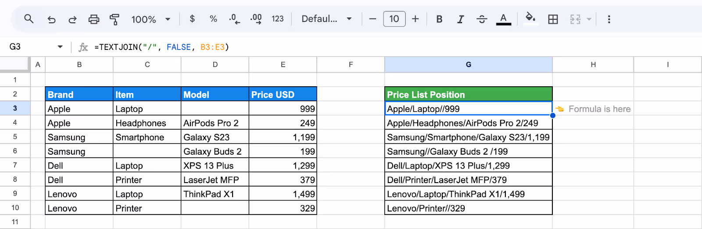
Task: Select column B header
Action: (x=79, y=64)
